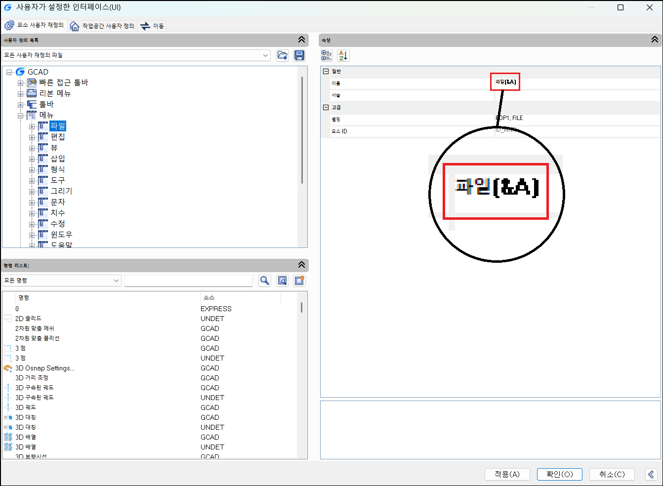663x486 pixels.
Task: Collapse the 속성 panel chevron
Action: (655, 40)
